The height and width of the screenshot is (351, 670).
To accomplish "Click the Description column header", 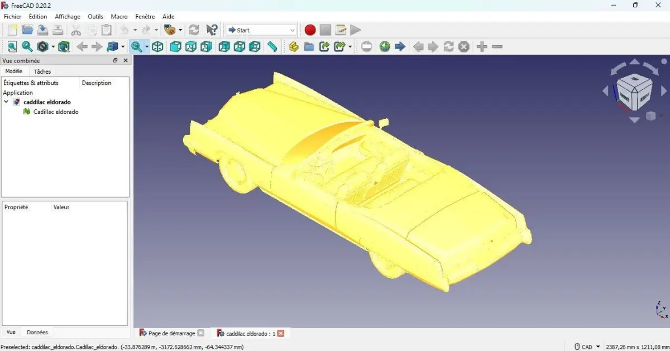I will click(97, 83).
